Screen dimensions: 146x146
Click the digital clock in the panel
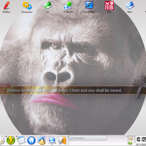coord(141,139)
